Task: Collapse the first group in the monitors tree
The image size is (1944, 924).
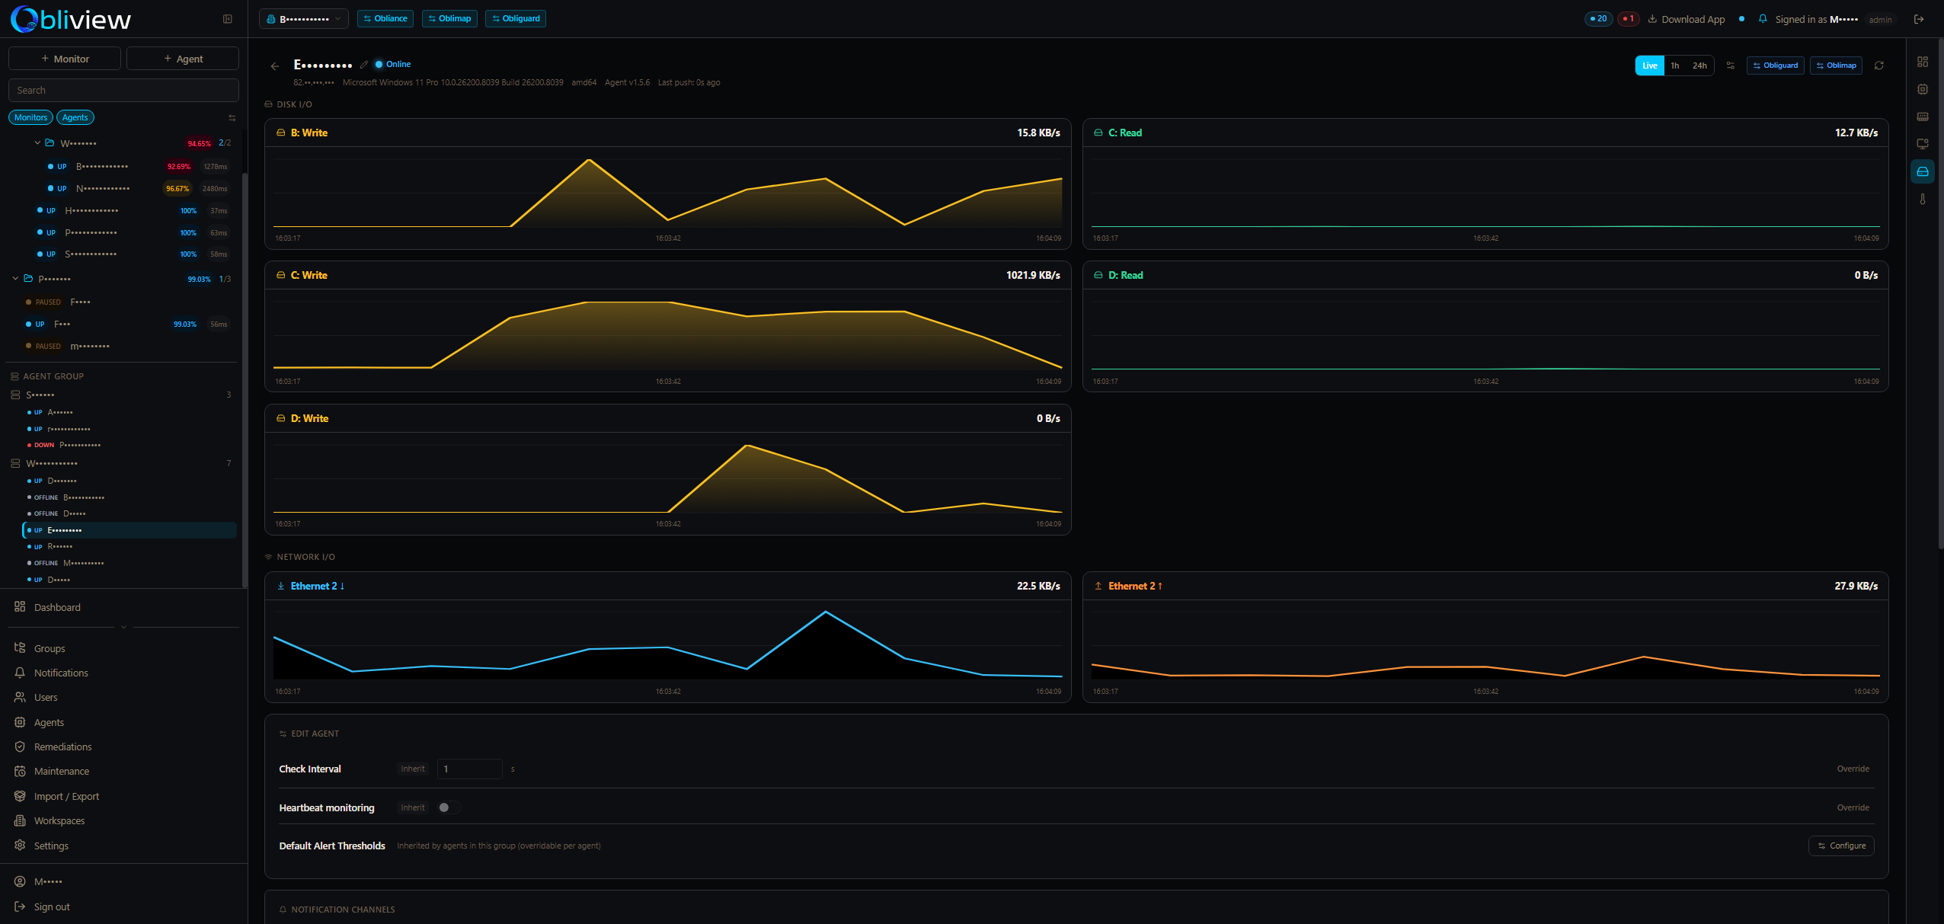Action: (36, 142)
